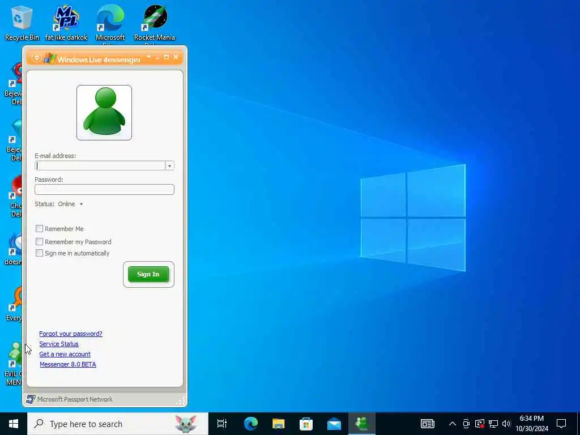This screenshot has width=580, height=435.
Task: Open the Service Status link
Action: click(59, 344)
